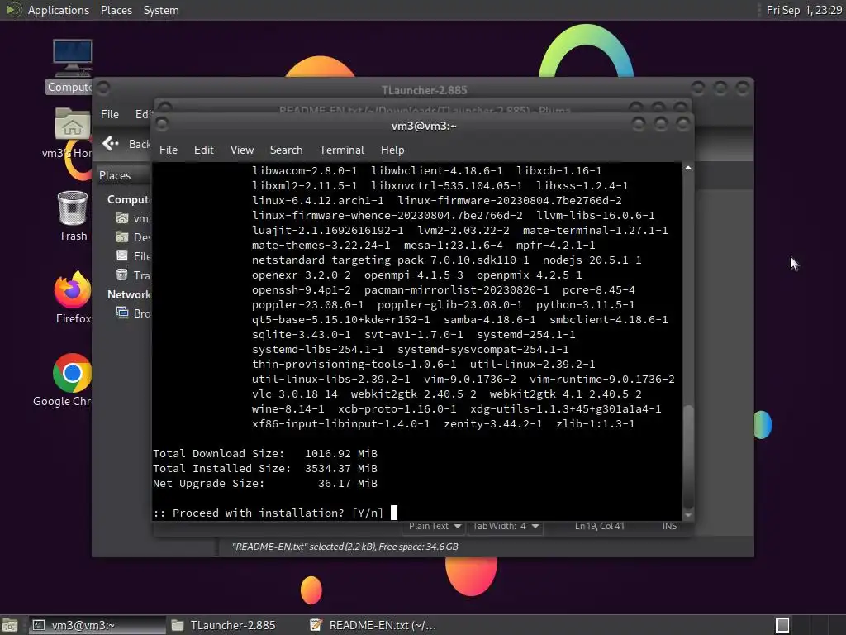
Task: Select the Trash icon in the Places sidebar
Action: click(x=122, y=275)
